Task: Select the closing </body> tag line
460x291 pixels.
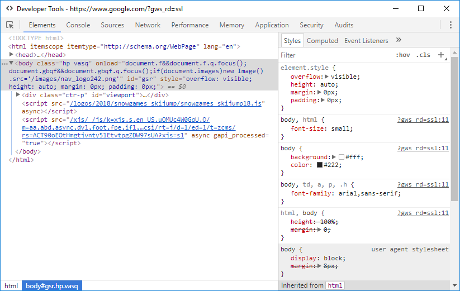Action: [28, 151]
